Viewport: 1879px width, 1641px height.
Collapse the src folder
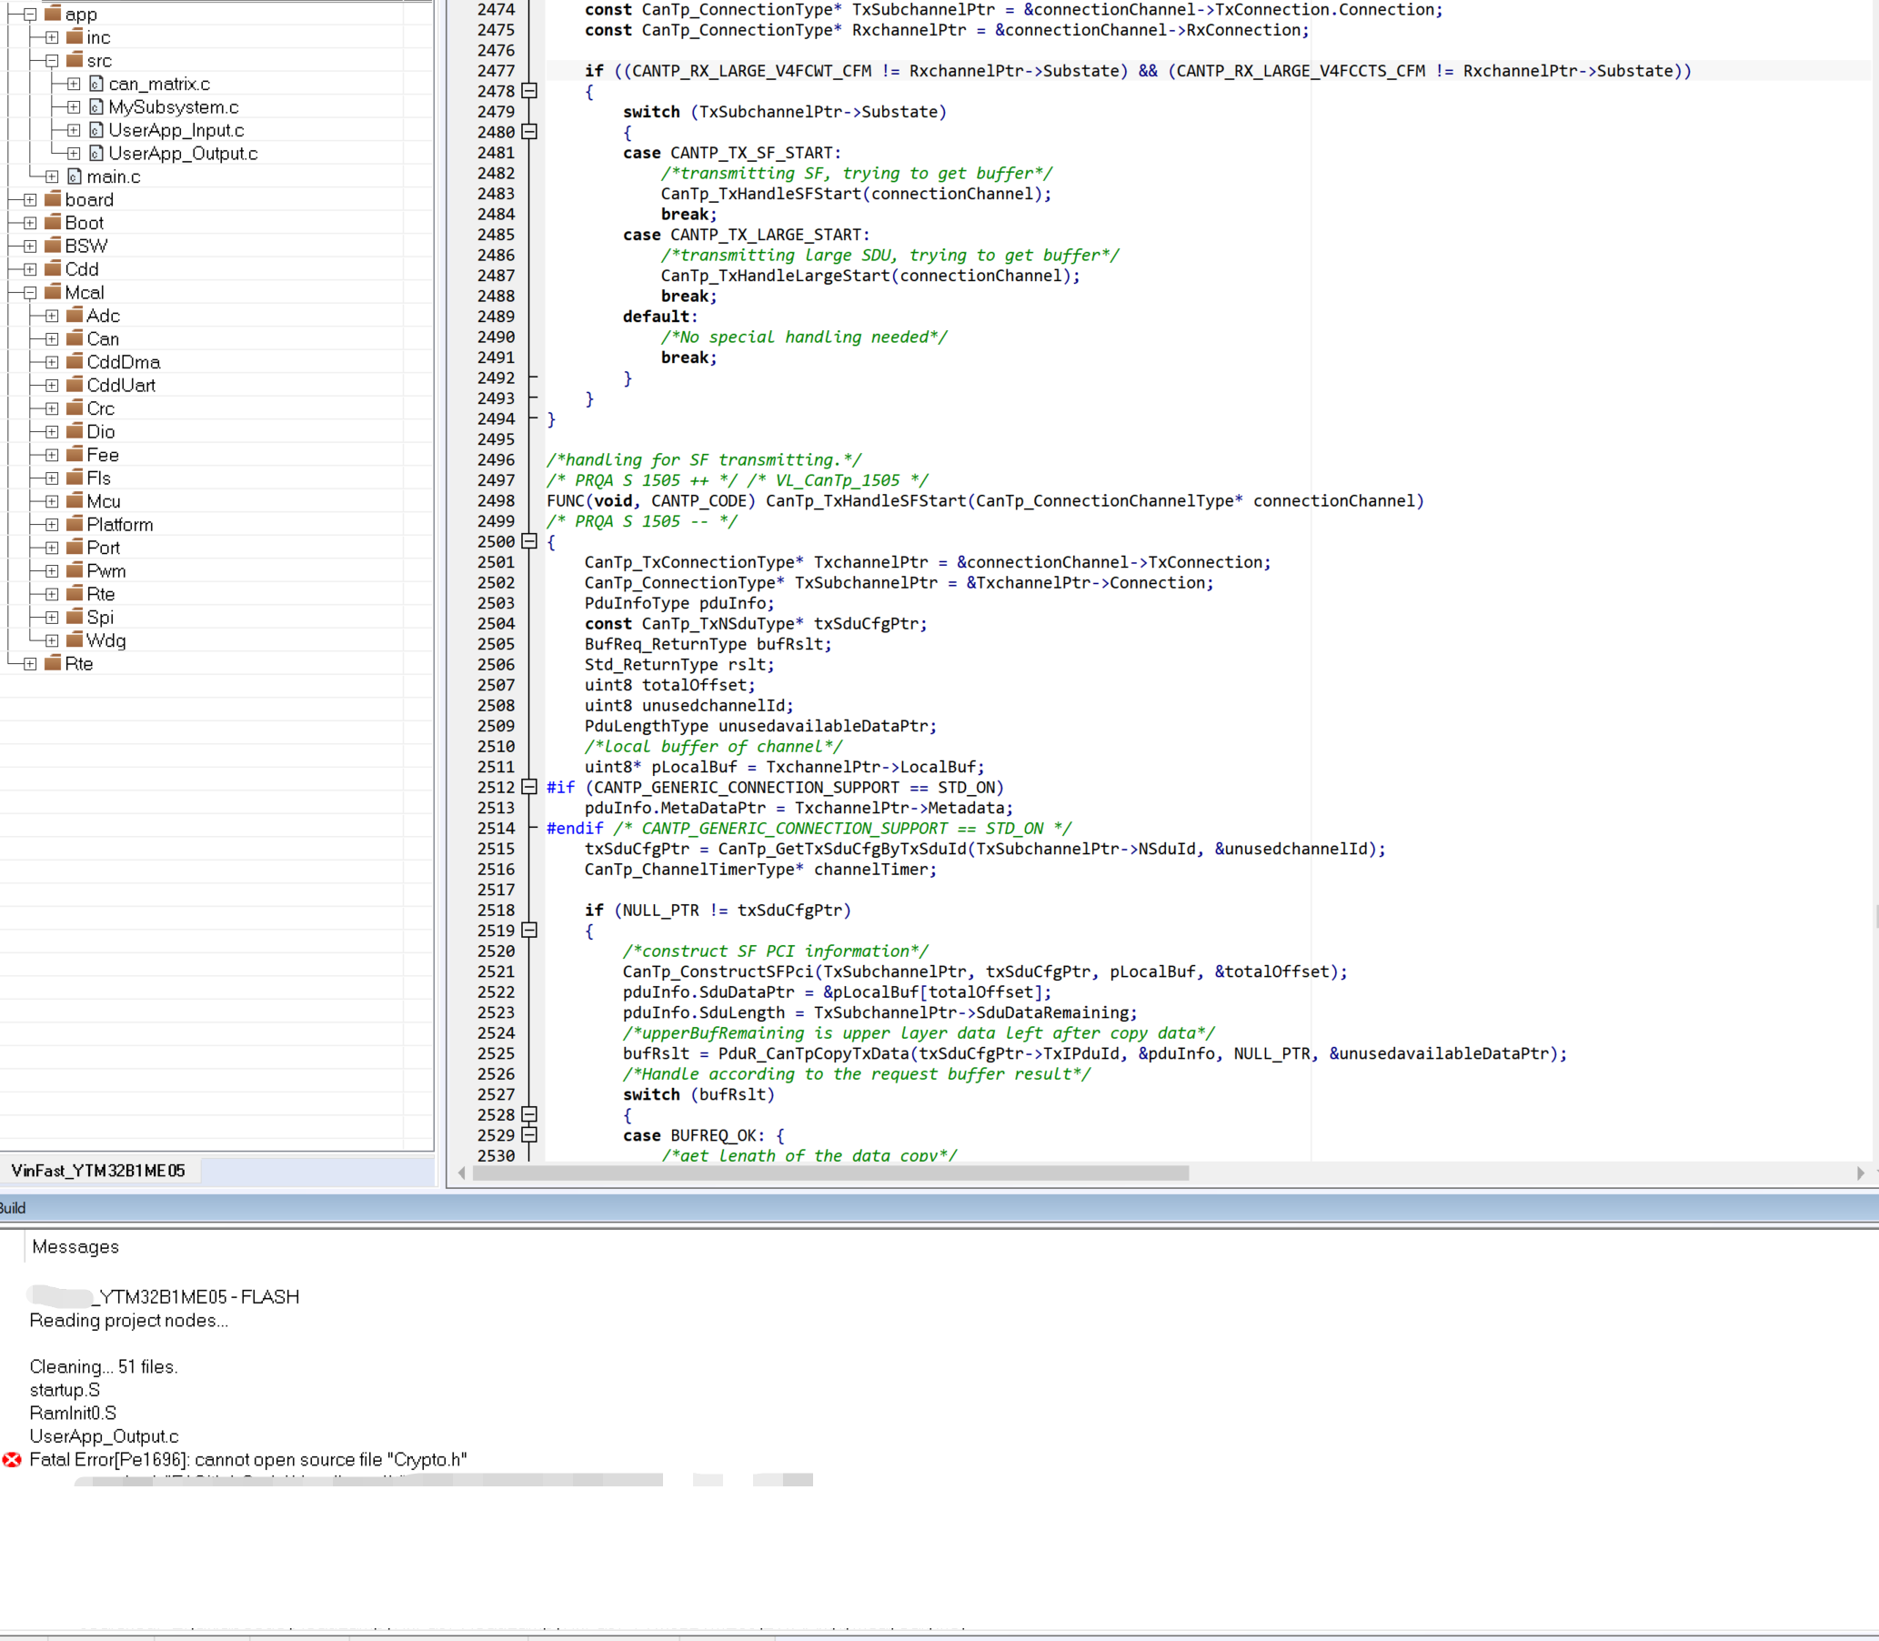(x=52, y=60)
